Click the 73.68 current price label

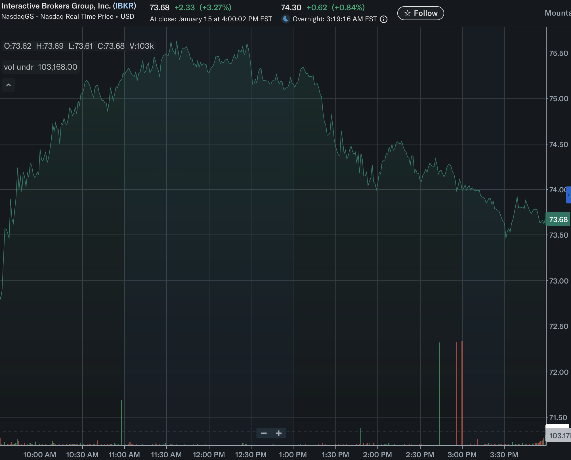[x=558, y=220]
